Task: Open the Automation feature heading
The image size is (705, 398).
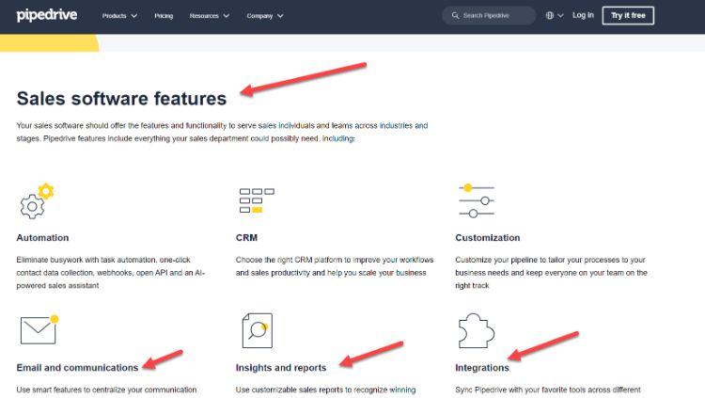Action: 42,238
